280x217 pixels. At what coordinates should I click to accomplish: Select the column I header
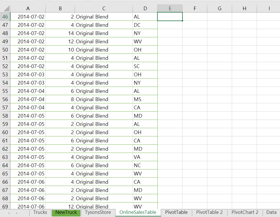pyautogui.click(x=268, y=8)
